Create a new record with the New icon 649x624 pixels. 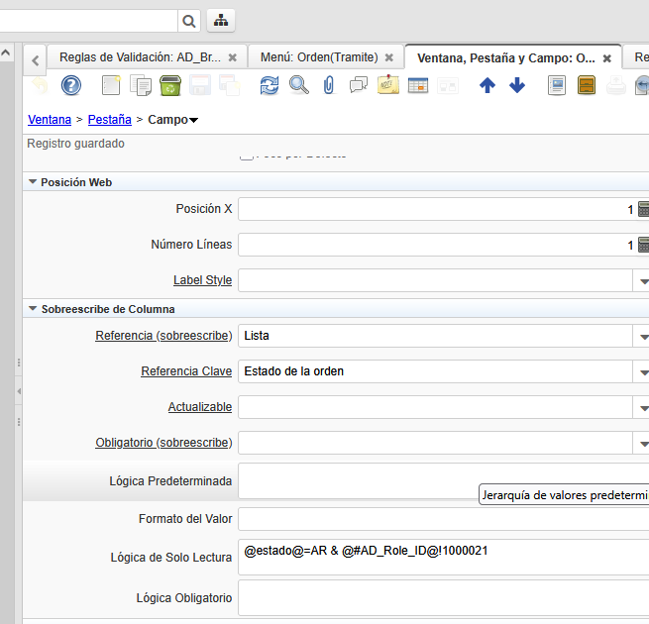111,86
